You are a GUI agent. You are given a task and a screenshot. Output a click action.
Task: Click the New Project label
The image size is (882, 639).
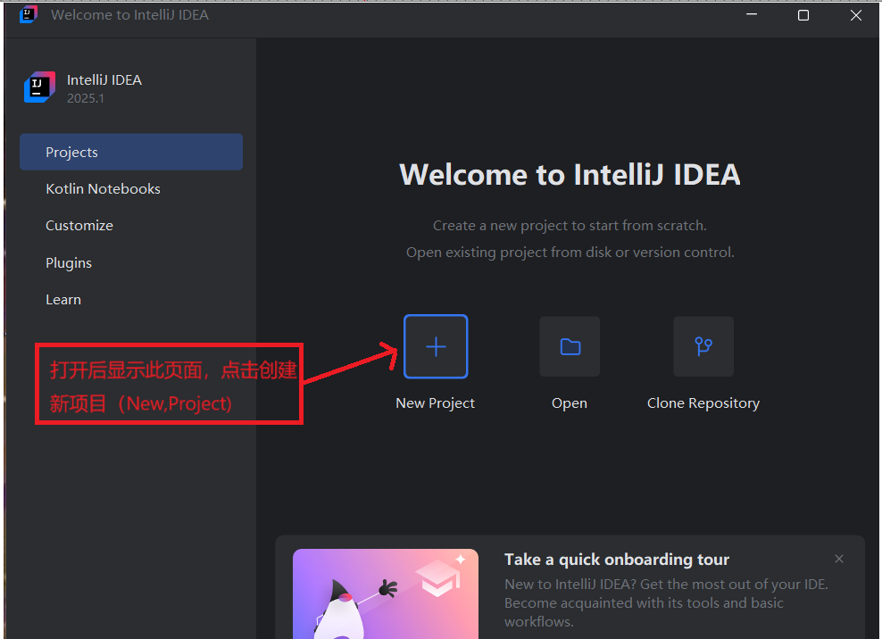(436, 403)
